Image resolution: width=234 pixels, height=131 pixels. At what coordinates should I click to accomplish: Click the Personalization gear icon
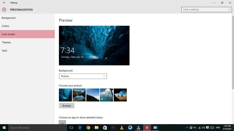click(4, 10)
